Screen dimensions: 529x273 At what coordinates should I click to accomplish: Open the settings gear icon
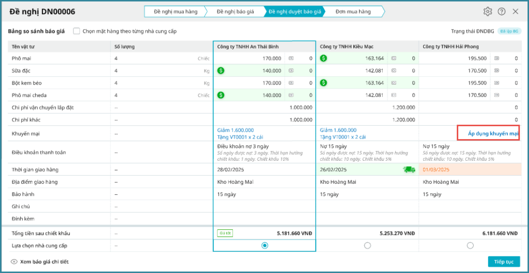(x=488, y=11)
